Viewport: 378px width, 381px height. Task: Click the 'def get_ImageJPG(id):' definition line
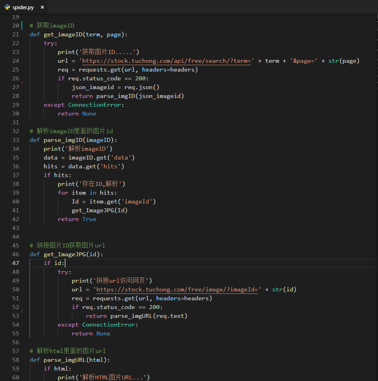66,254
